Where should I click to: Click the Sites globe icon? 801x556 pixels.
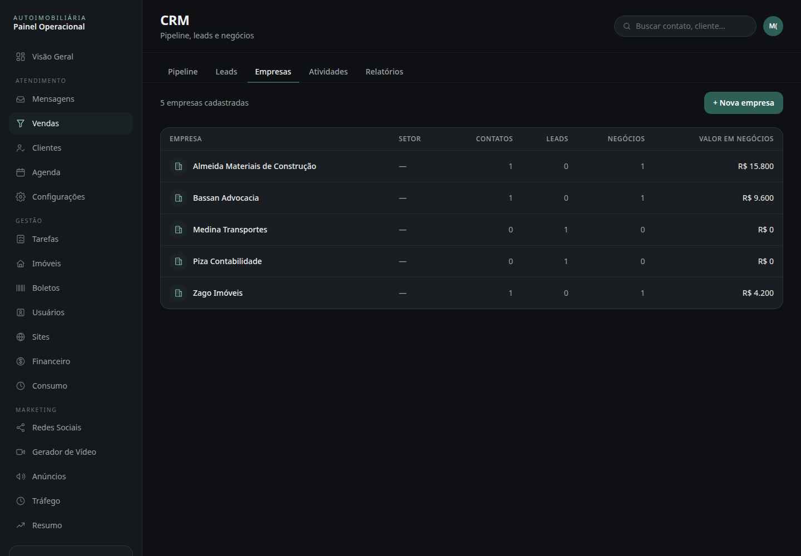[21, 337]
